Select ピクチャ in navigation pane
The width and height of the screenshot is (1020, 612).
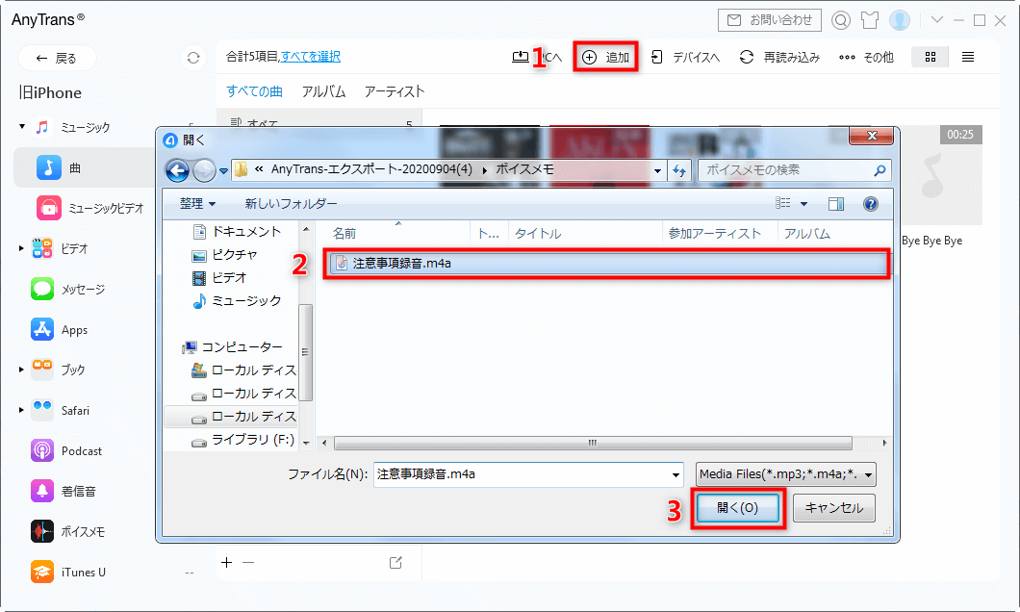coord(225,255)
